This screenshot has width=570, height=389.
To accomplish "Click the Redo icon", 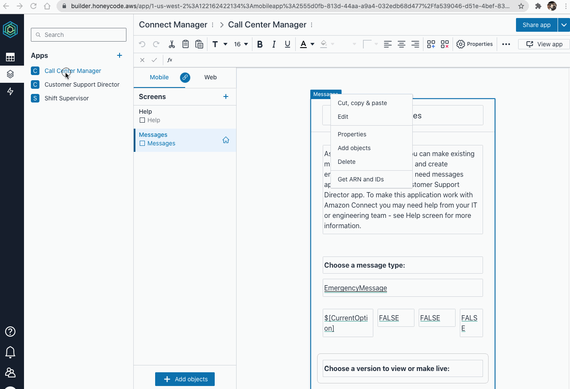I will coord(156,44).
